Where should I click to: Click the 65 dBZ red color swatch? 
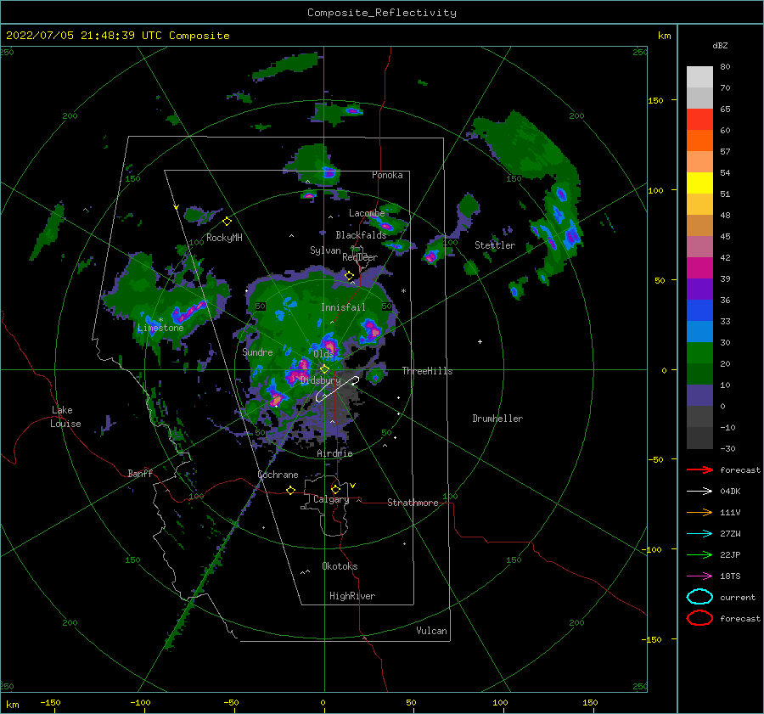click(699, 120)
